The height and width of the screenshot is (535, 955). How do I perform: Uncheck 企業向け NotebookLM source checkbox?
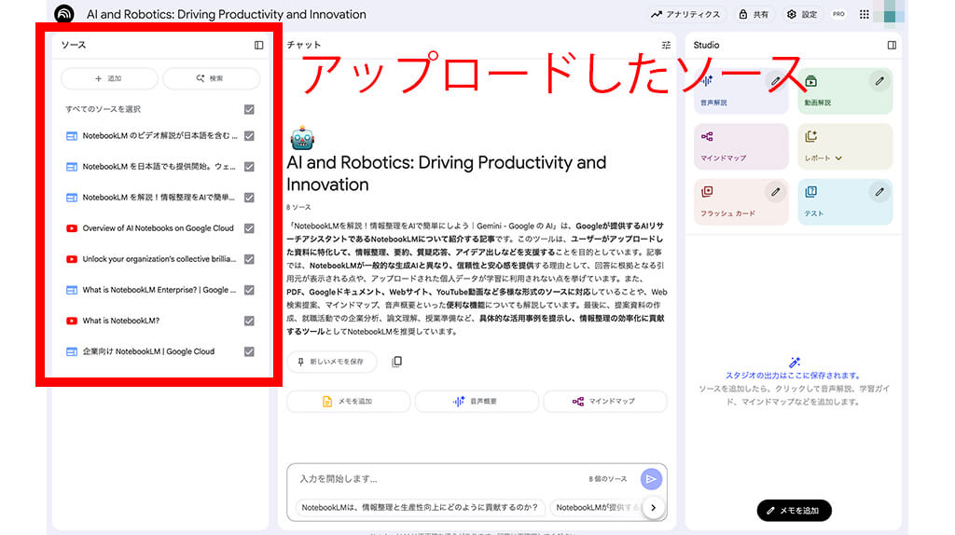pyautogui.click(x=249, y=351)
